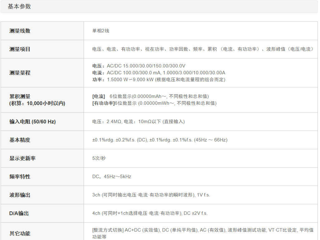Select the 频率特性 row label
This screenshot has width=320, height=240.
[x=20, y=177]
